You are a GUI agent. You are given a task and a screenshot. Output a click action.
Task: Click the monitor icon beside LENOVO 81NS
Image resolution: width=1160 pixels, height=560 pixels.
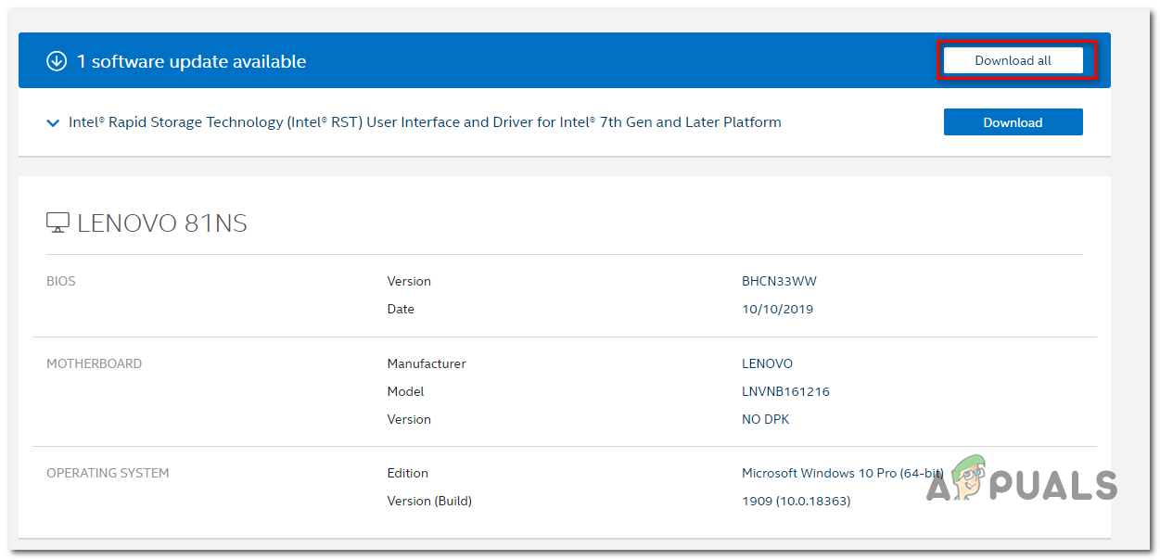point(57,223)
